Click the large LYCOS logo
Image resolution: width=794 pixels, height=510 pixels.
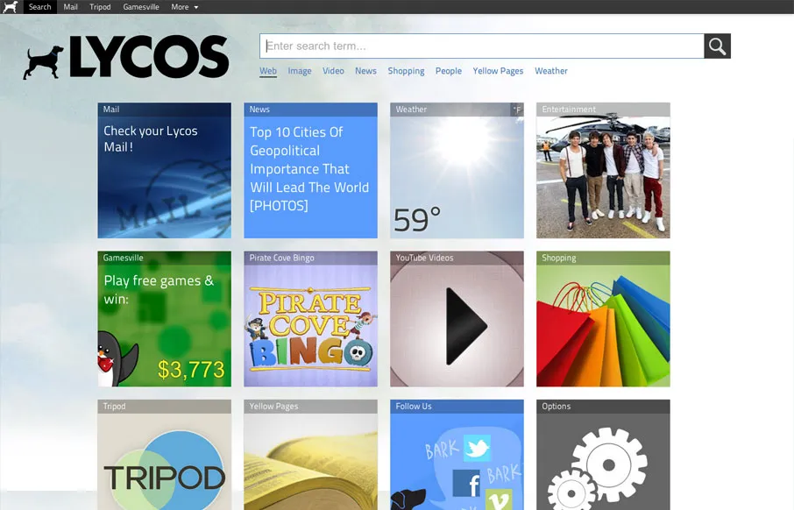coord(126,57)
